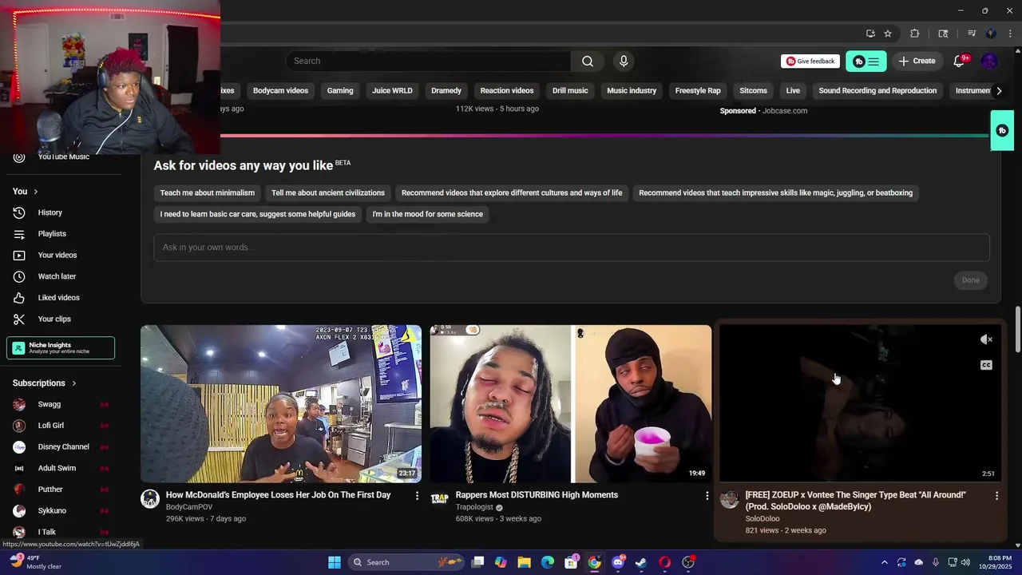1022x575 pixels.
Task: Open OBS Studio from the taskbar
Action: (688, 562)
